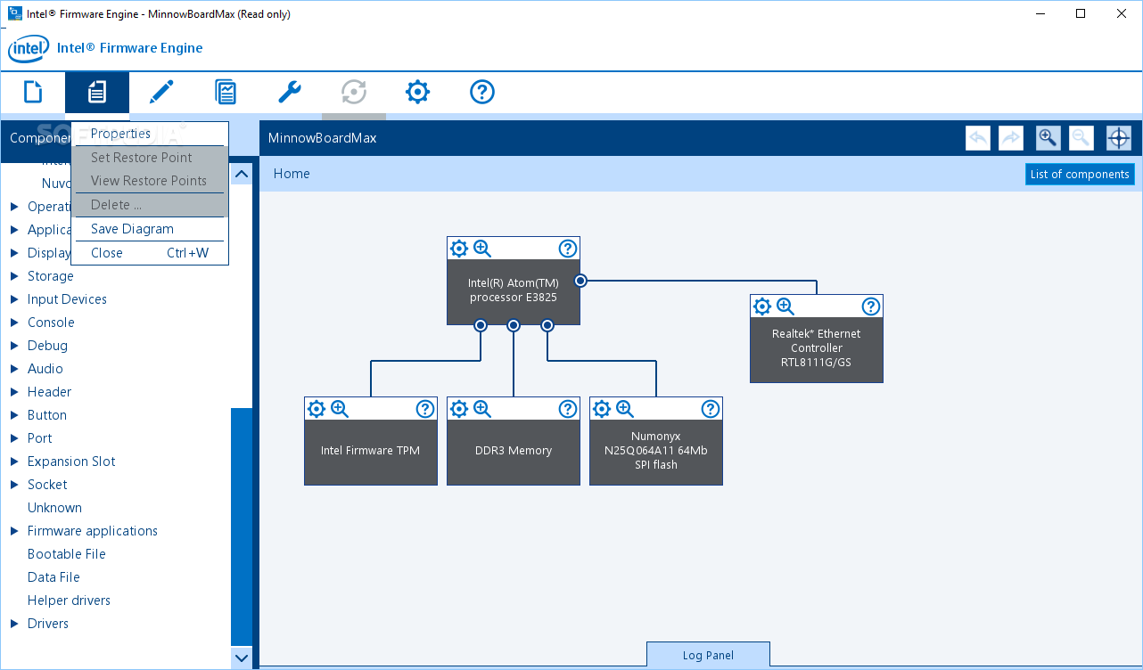This screenshot has width=1143, height=670.
Task: Expand the Button category
Action: tap(14, 415)
